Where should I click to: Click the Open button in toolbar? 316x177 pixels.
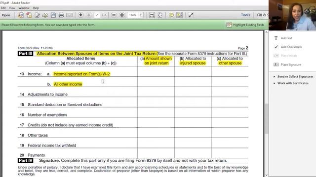click(6, 15)
